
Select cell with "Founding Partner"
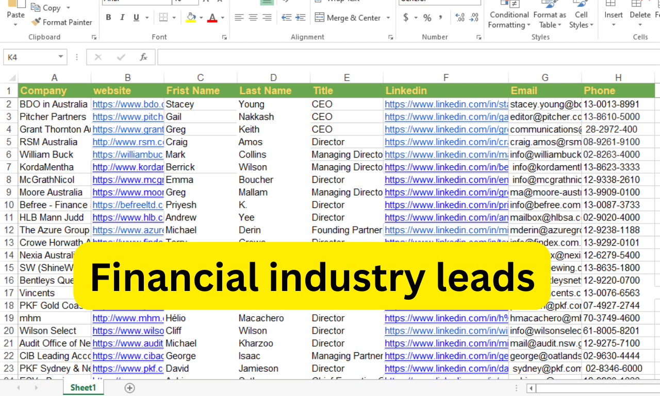click(346, 230)
